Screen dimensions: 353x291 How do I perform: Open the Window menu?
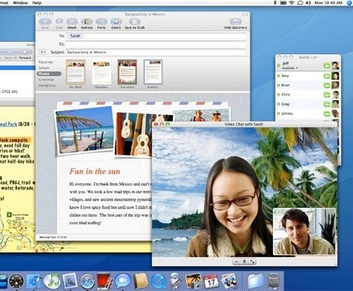tap(20, 3)
